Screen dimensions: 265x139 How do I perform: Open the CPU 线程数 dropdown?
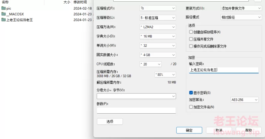click(x=151, y=64)
